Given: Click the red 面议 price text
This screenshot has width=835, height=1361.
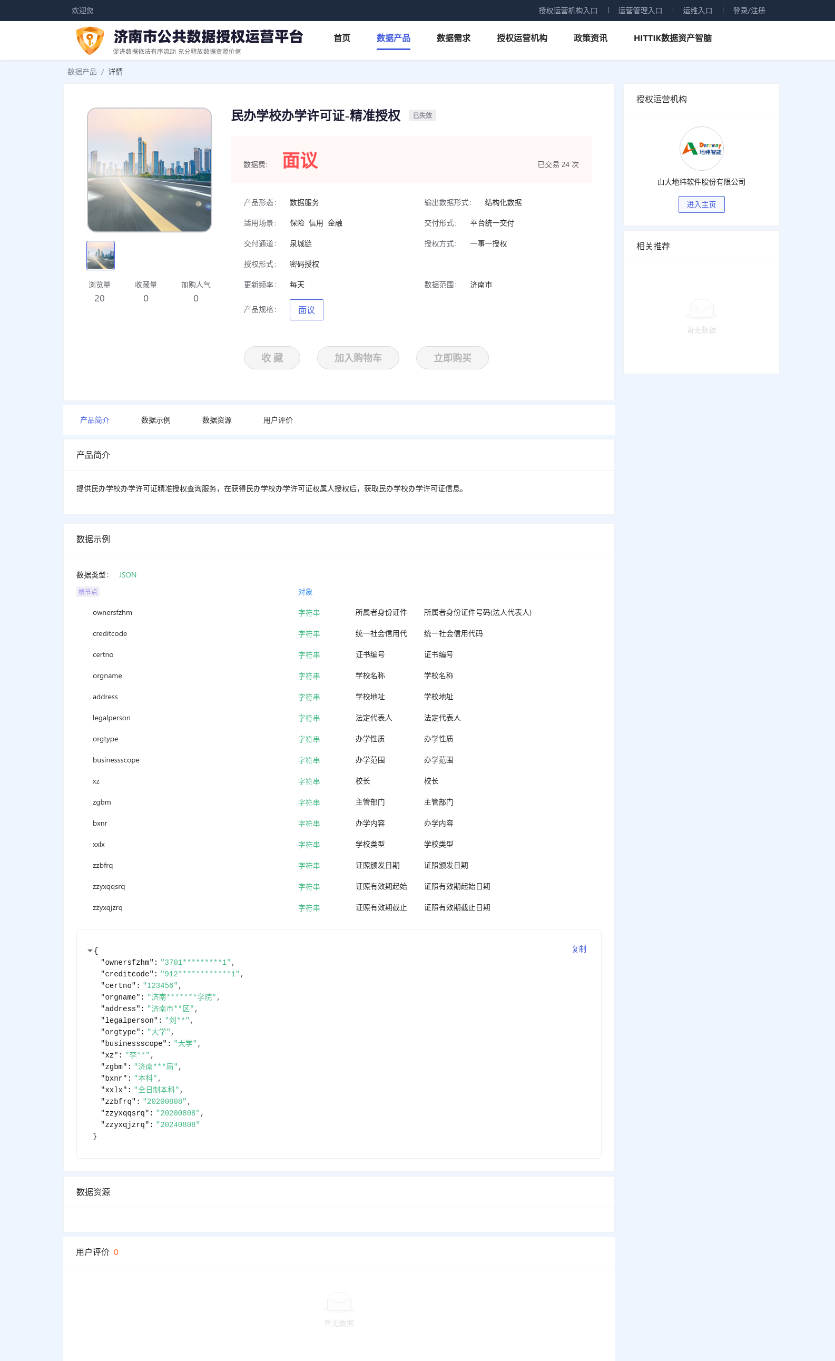Looking at the screenshot, I should pyautogui.click(x=300, y=161).
